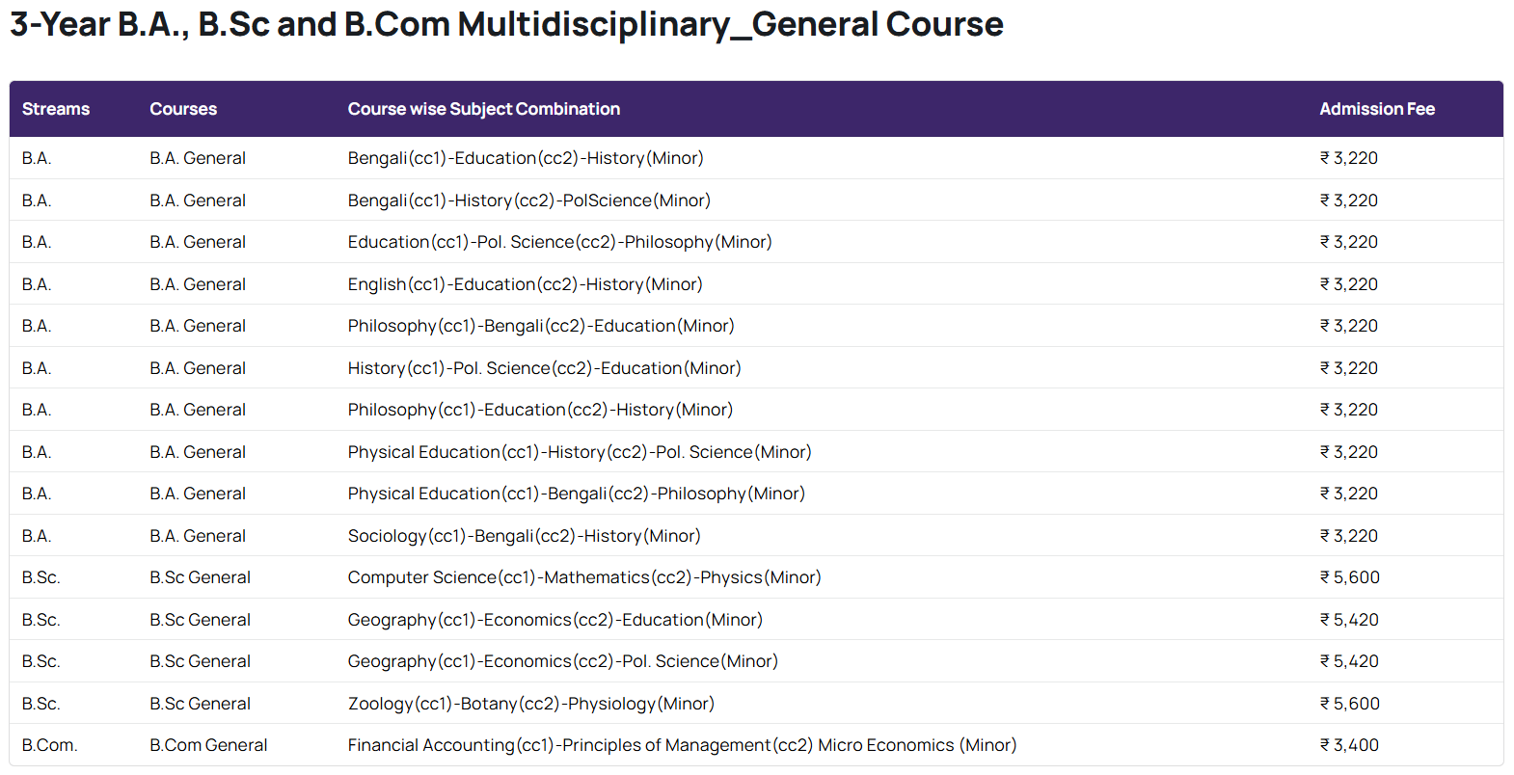Click the Physical Education-History-Pol. Science combination
Screen dimensions: 1514x775
click(580, 452)
